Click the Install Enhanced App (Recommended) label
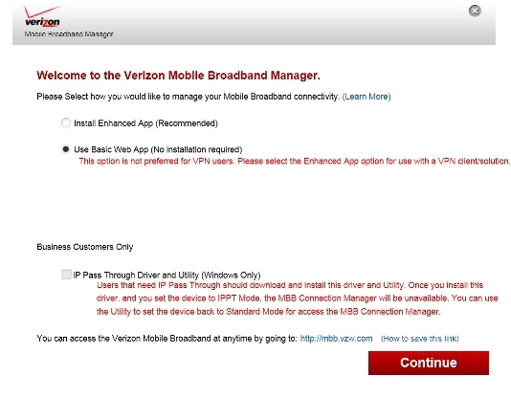 point(145,123)
